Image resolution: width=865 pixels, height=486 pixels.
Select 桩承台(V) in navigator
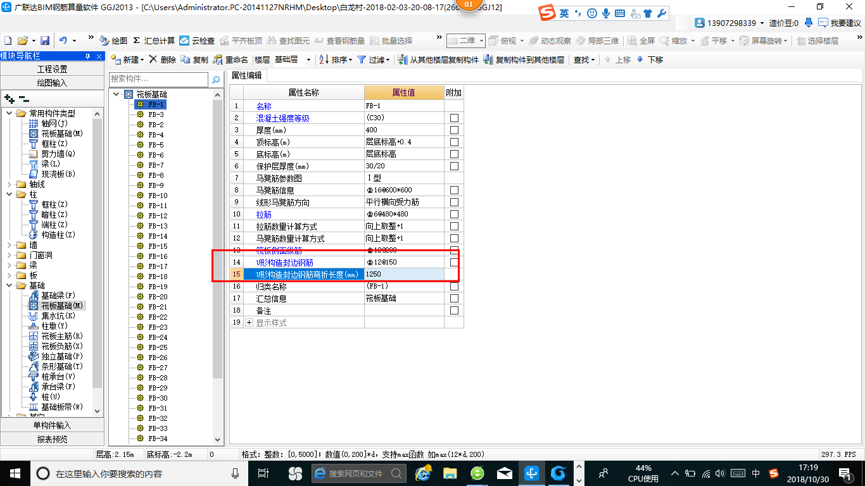coord(53,377)
